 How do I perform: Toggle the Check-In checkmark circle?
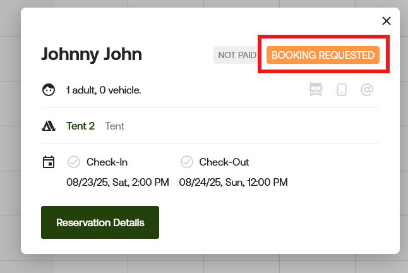pos(74,162)
